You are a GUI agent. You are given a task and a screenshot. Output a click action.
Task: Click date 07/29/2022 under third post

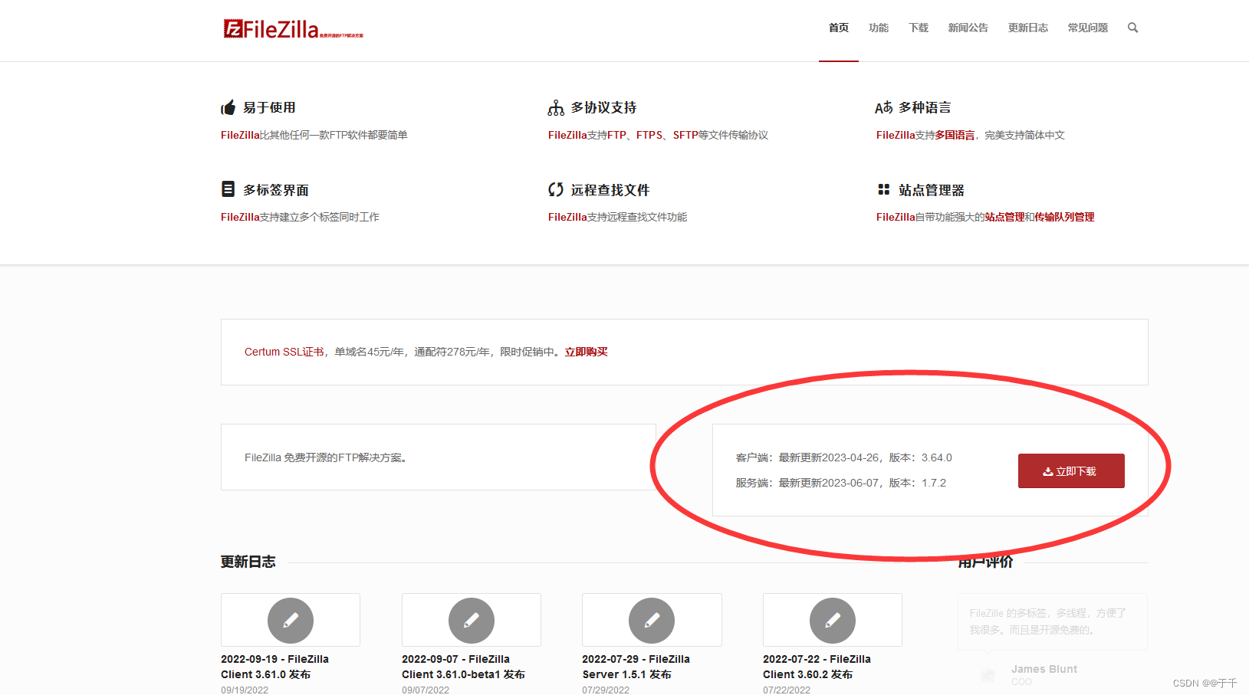click(x=606, y=690)
